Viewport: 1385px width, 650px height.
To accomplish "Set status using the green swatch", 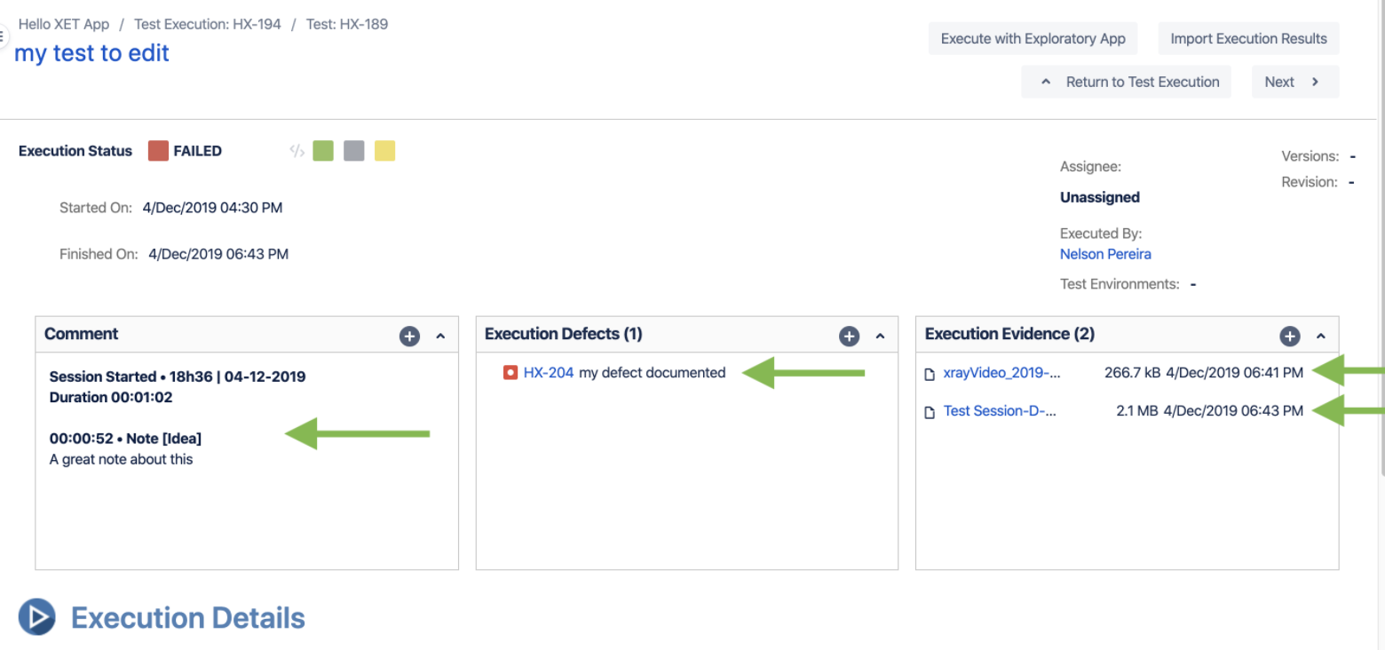I will click(x=323, y=151).
